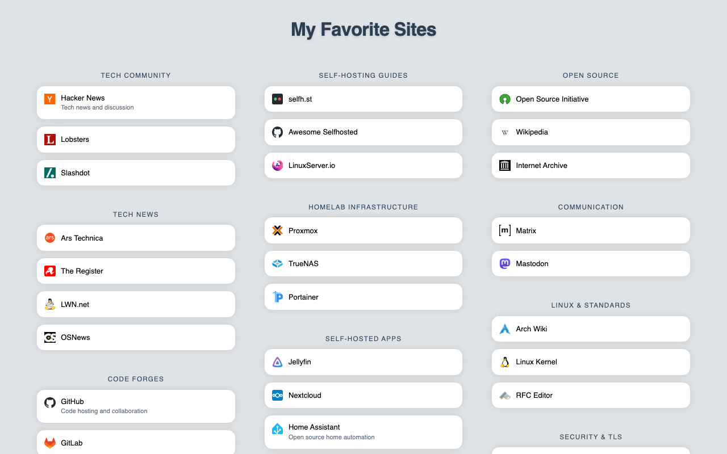Screen dimensions: 727x454
Task: Go to Internet Archive
Action: pyautogui.click(x=591, y=166)
